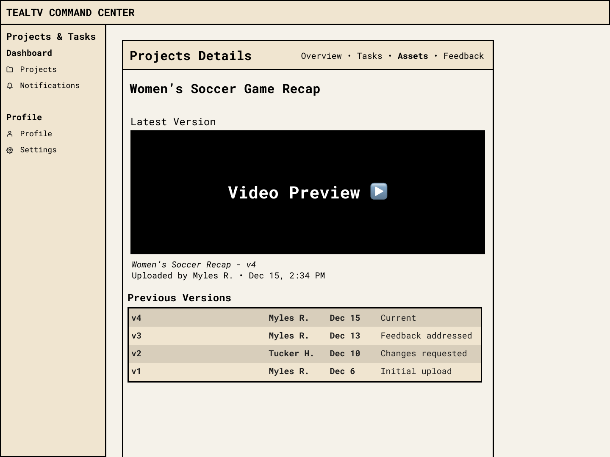610x457 pixels.
Task: Open the Projects sidebar link
Action: click(38, 69)
